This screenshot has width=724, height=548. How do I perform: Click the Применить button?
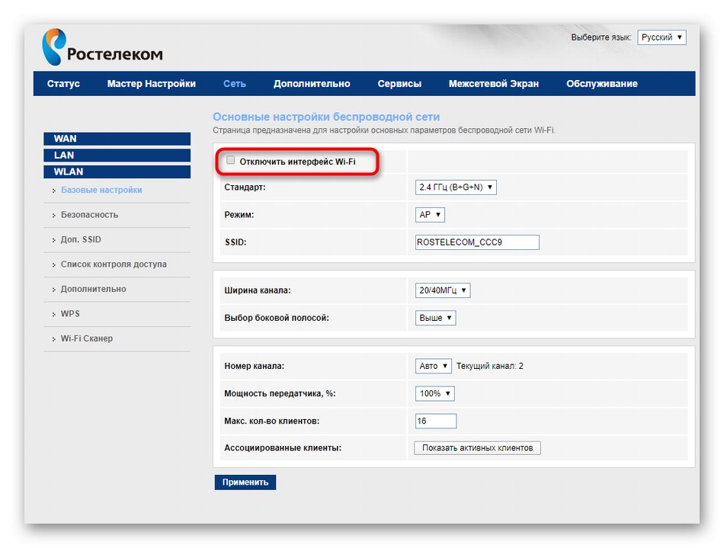click(245, 482)
